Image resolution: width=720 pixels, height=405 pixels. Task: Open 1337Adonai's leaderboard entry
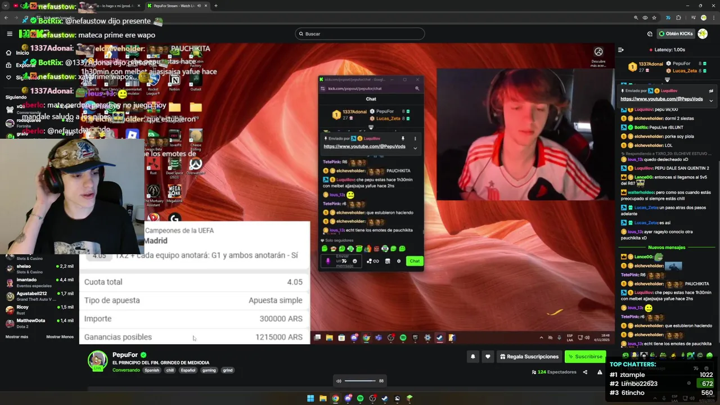click(646, 67)
